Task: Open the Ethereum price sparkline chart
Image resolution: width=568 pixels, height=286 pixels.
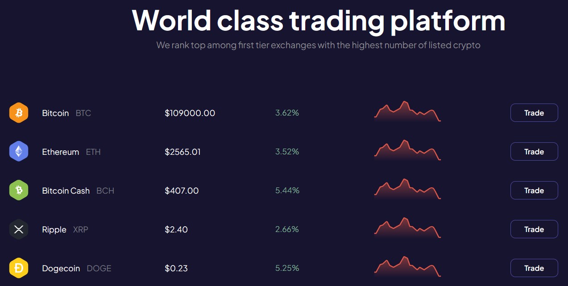Action: click(x=407, y=150)
